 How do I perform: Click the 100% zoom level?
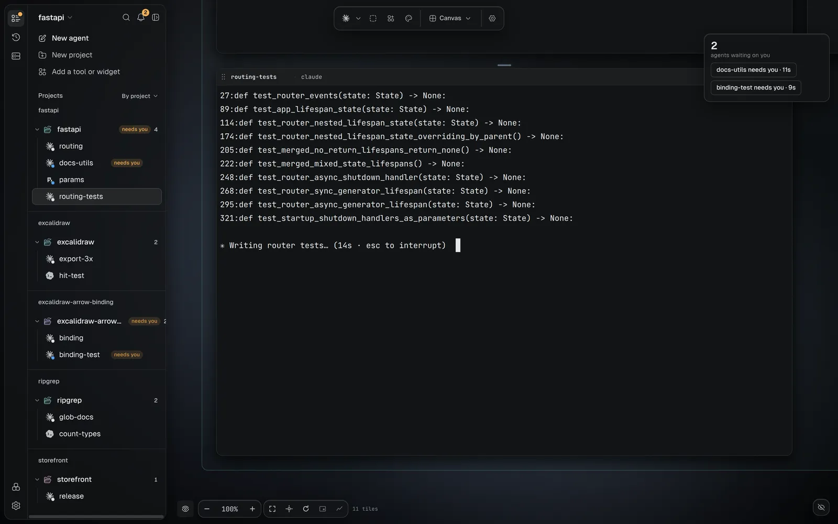pos(229,509)
